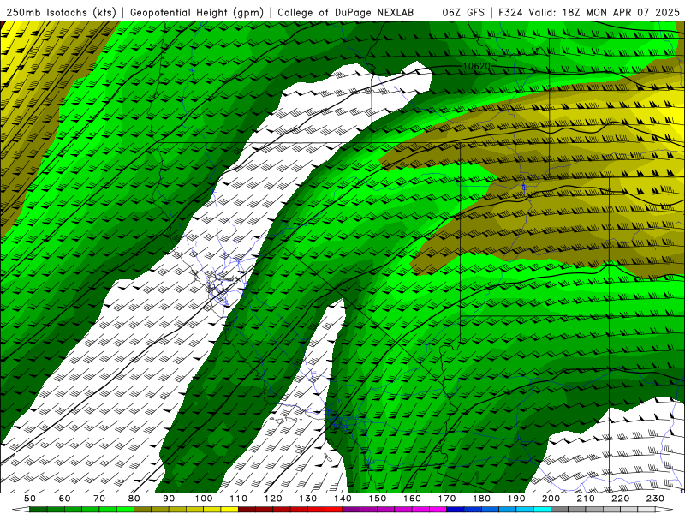The width and height of the screenshot is (685, 514).
Task: Select the lightest gray swatch past 230 kts
Action: click(646, 510)
